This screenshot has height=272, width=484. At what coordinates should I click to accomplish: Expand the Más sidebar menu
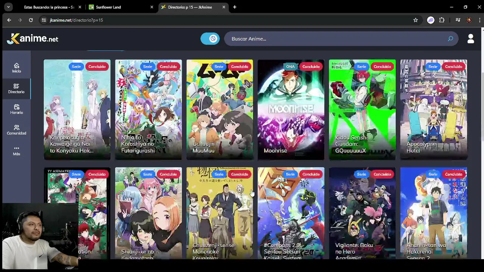pyautogui.click(x=16, y=151)
